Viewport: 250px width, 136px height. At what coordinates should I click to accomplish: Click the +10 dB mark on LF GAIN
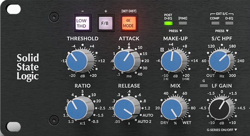232,123
